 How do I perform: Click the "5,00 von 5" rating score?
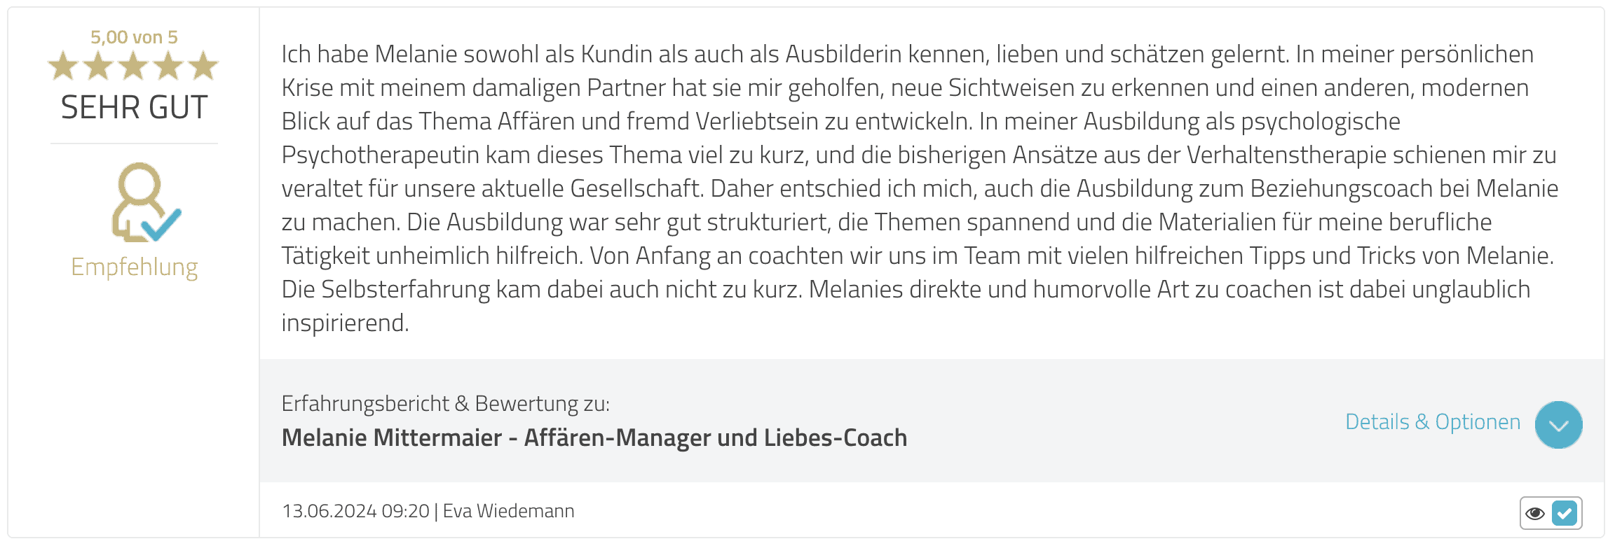(134, 37)
